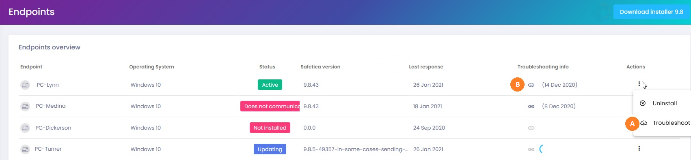
Task: Click the PC-Turner loading spinner
Action: tap(541, 149)
